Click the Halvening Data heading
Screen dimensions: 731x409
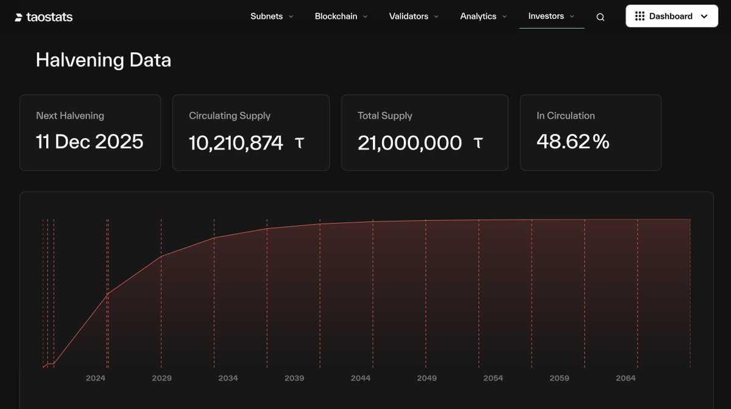104,60
